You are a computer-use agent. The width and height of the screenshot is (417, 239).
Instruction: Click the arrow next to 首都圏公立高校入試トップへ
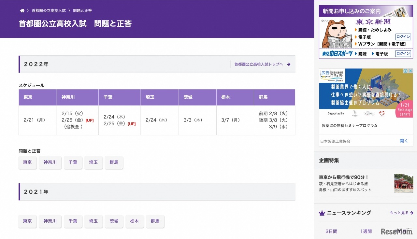tap(288, 64)
